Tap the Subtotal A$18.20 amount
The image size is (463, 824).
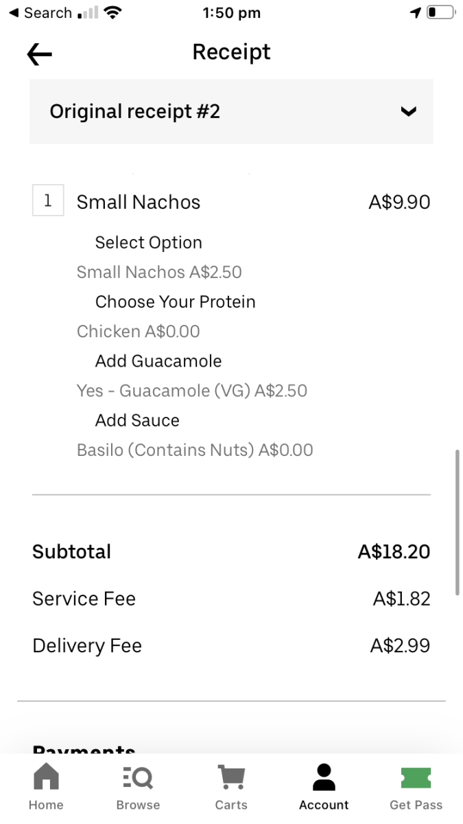coord(394,551)
